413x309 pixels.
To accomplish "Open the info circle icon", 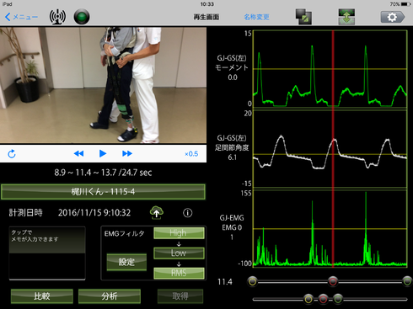I will tap(188, 213).
